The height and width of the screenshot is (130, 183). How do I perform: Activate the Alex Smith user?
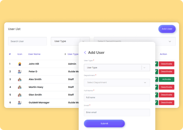[167, 79]
